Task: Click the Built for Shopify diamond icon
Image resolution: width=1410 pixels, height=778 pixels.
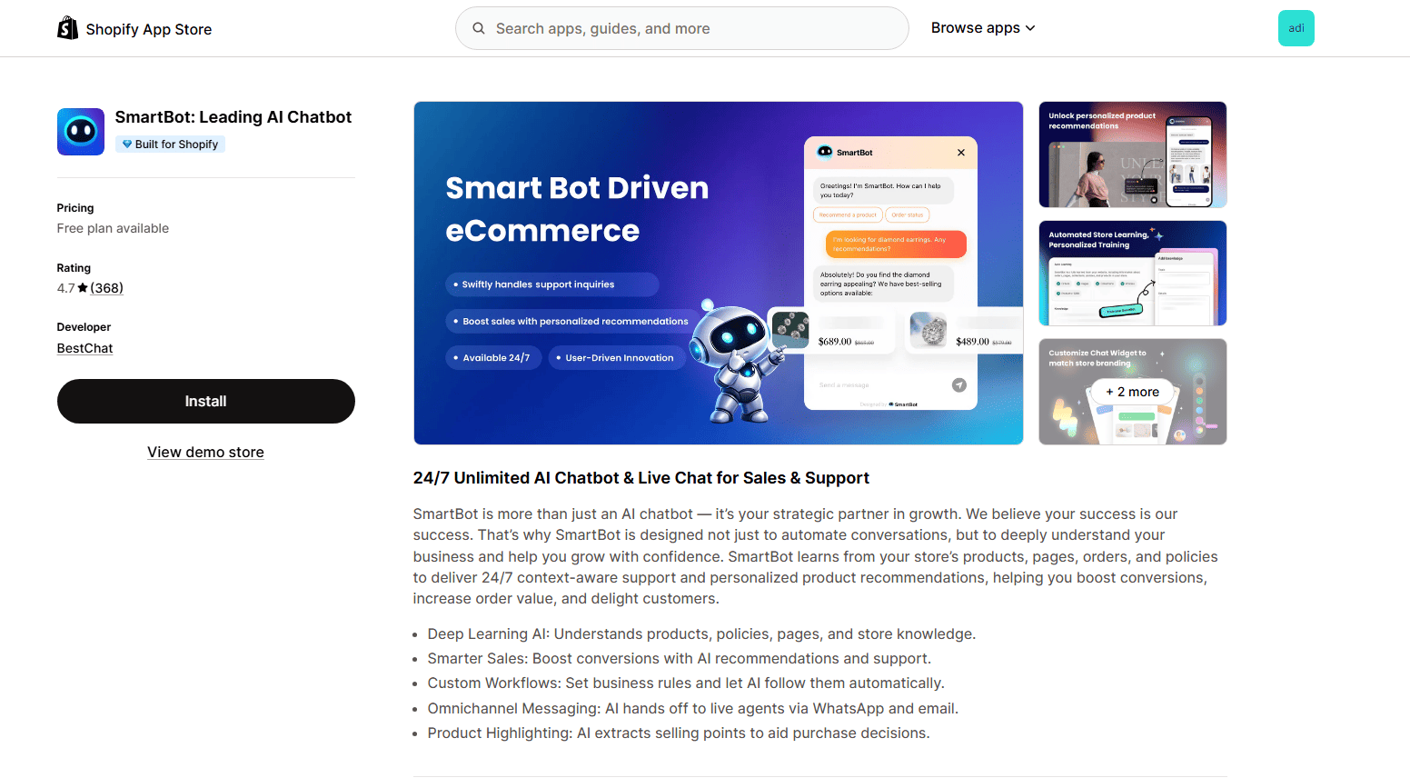Action: (x=127, y=145)
